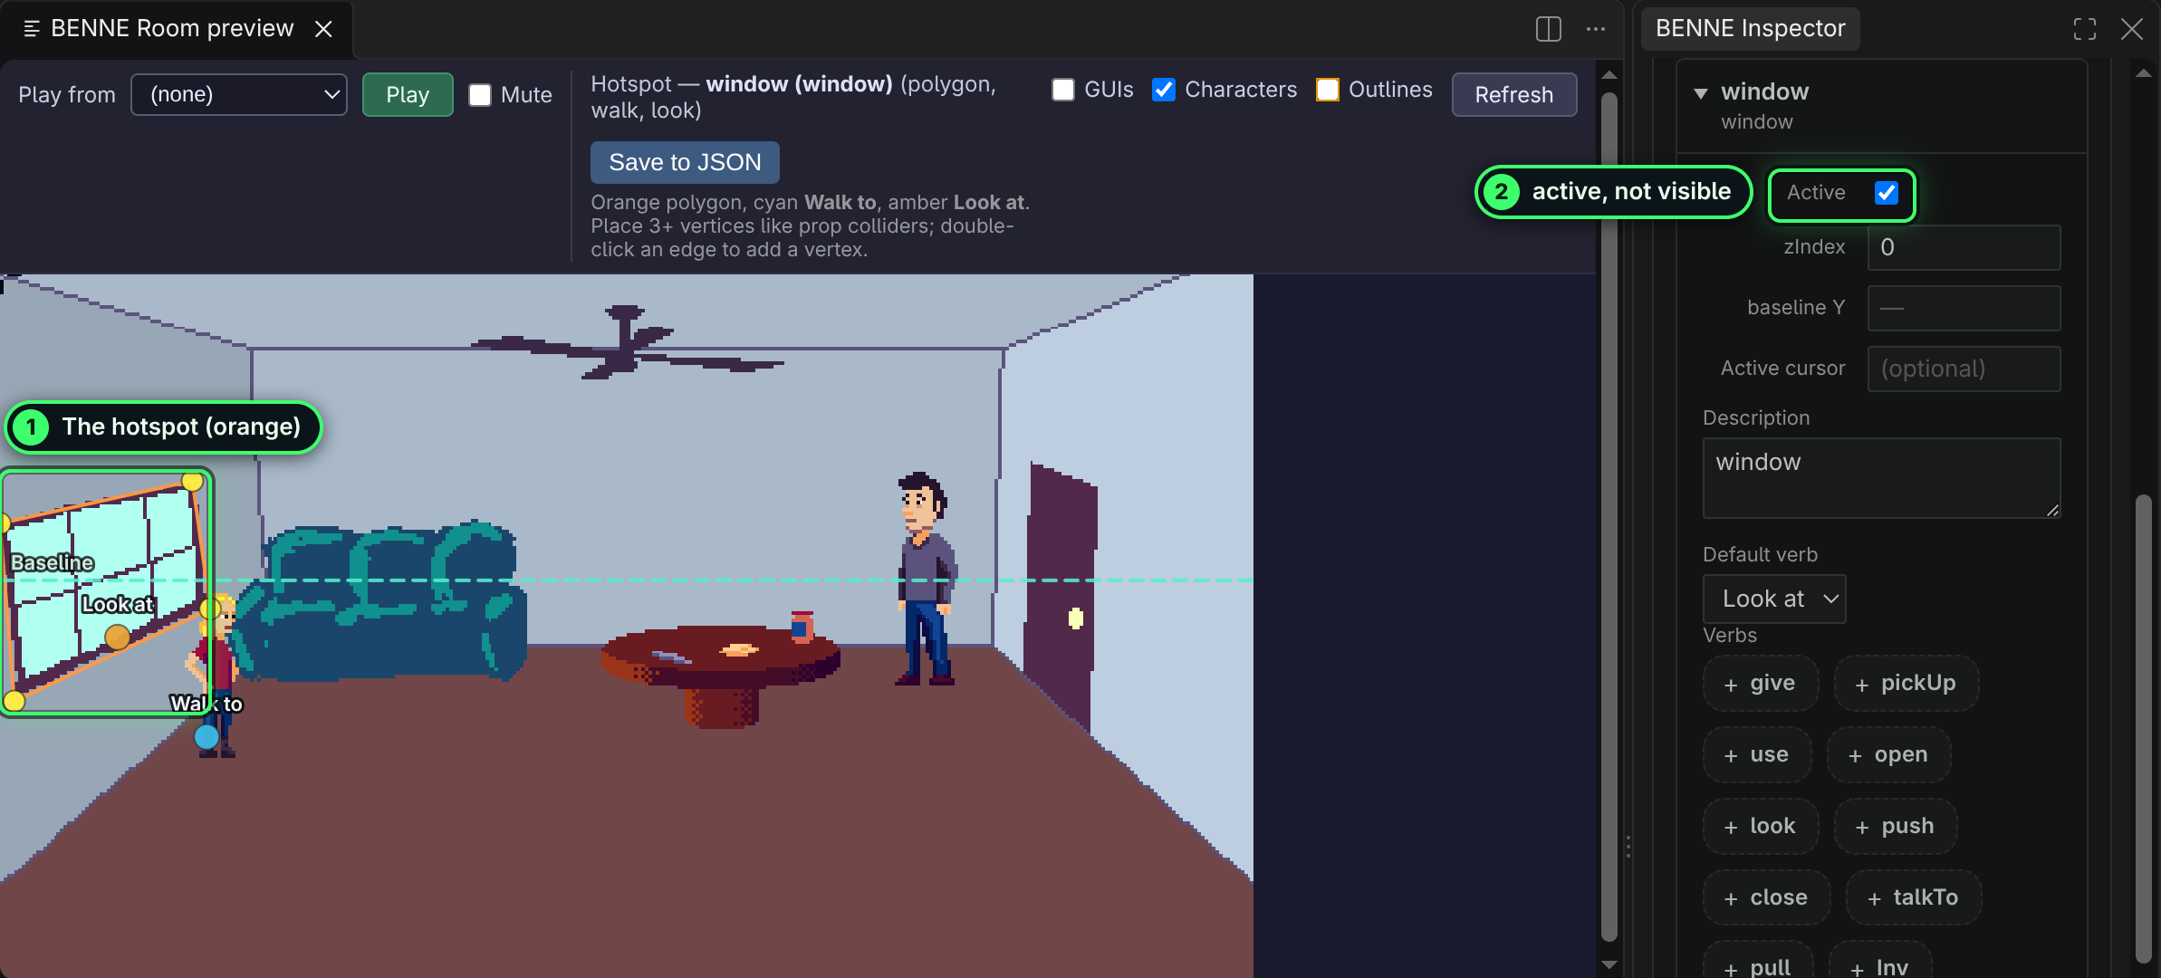Split the editor with the layout icon
The width and height of the screenshot is (2161, 978).
1548,29
